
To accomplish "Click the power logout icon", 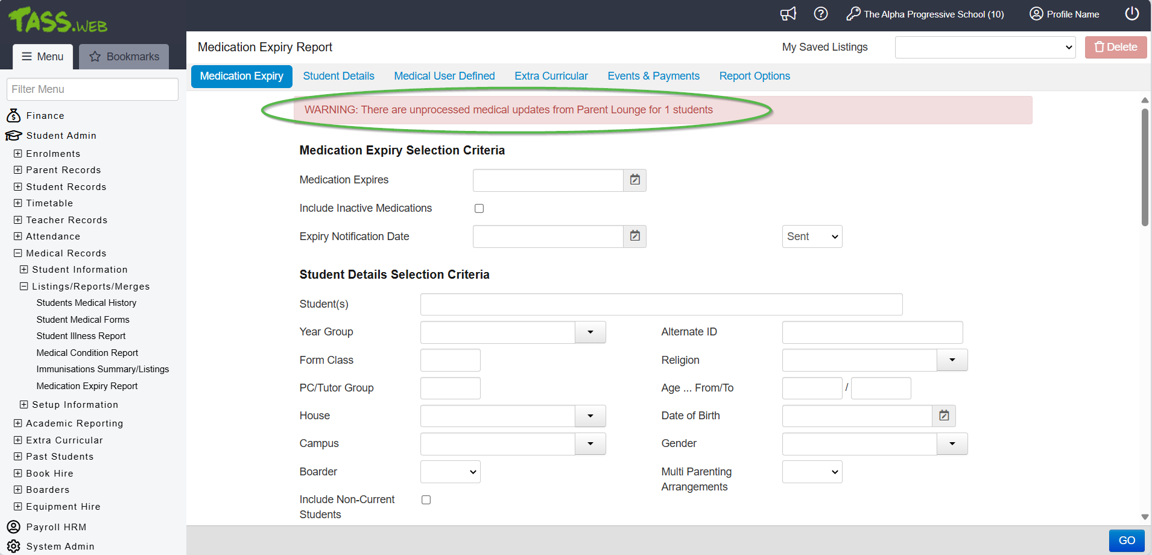I will click(1131, 14).
